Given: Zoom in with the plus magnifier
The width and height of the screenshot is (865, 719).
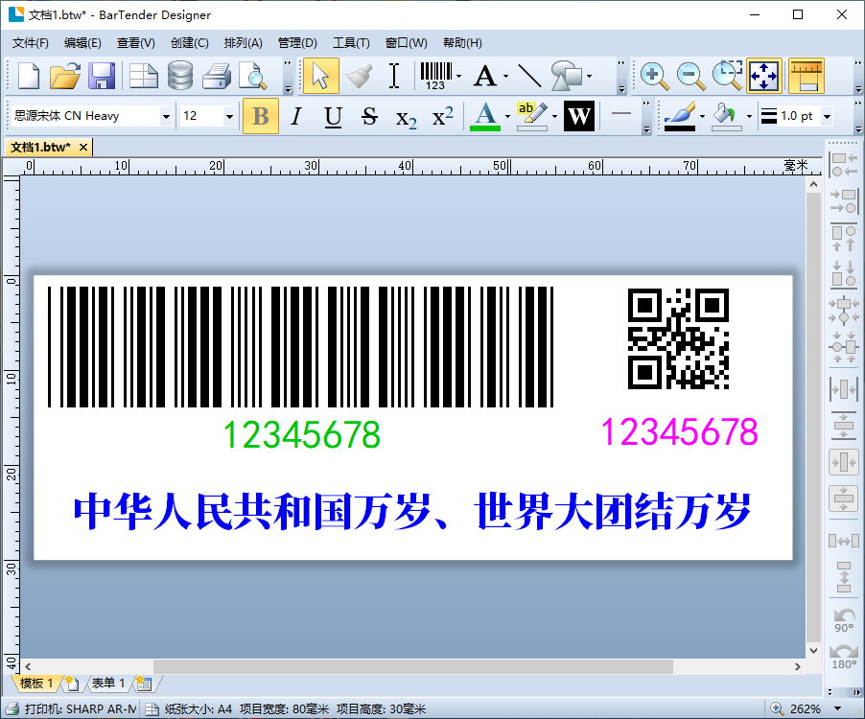Looking at the screenshot, I should pos(654,76).
